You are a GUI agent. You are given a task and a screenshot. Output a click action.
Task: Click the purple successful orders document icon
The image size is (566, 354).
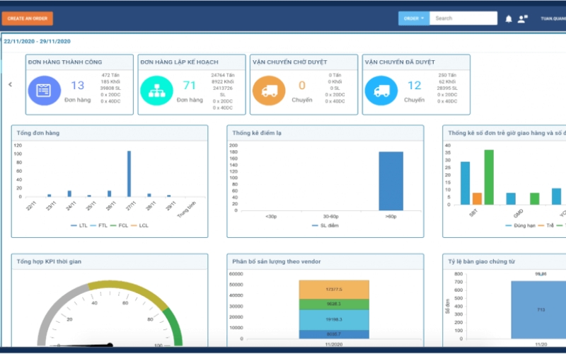44,91
